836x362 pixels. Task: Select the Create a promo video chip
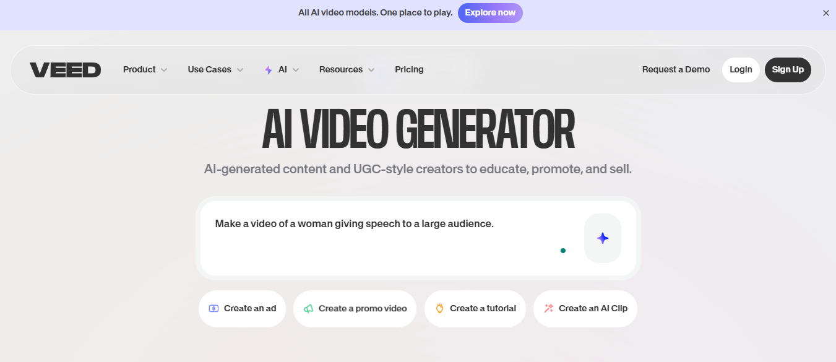pyautogui.click(x=355, y=308)
